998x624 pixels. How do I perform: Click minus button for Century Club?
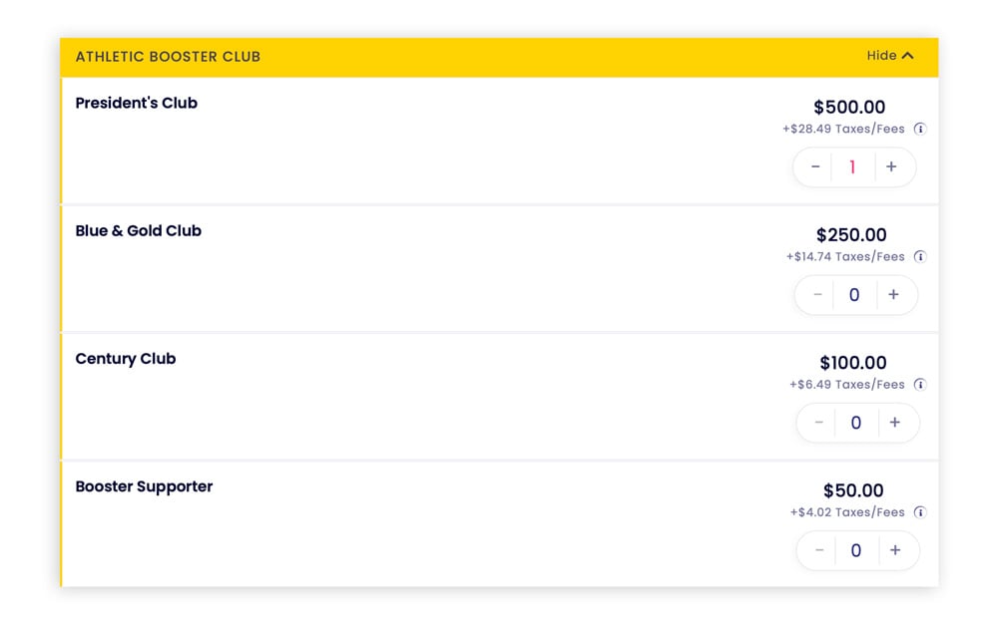click(819, 422)
